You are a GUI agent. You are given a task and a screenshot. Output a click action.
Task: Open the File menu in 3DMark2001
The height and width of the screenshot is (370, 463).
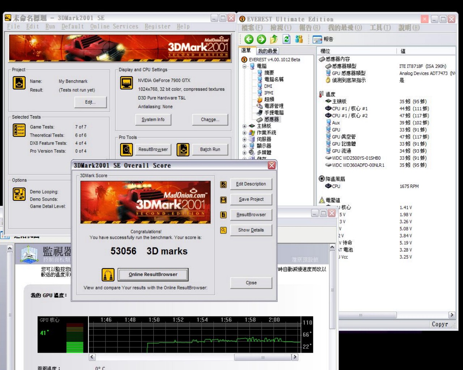point(14,26)
